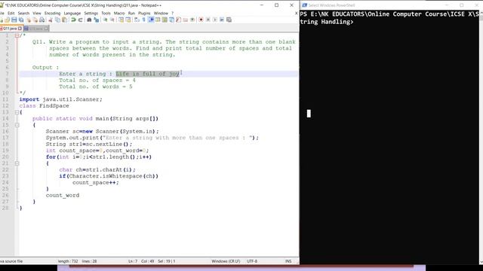Open the Language menu
The height and width of the screenshot is (271, 483).
pyautogui.click(x=72, y=14)
